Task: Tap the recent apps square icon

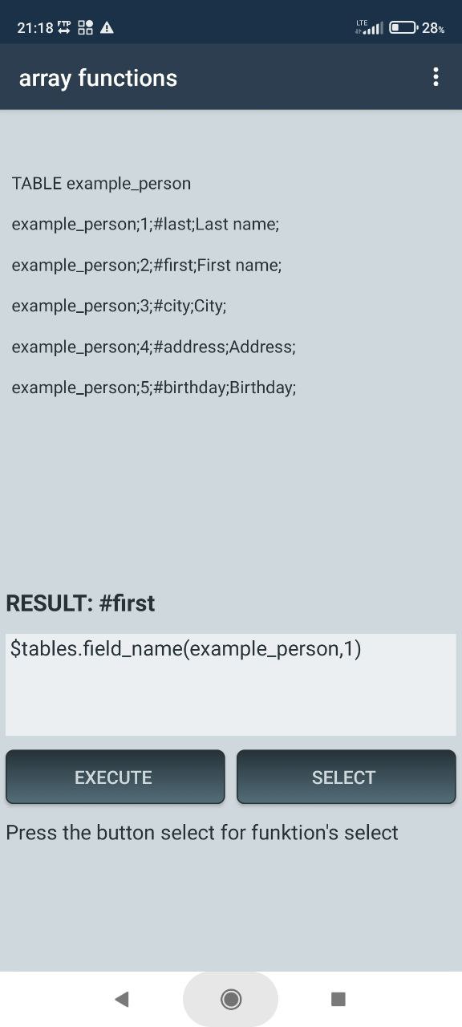Action: pyautogui.click(x=338, y=999)
